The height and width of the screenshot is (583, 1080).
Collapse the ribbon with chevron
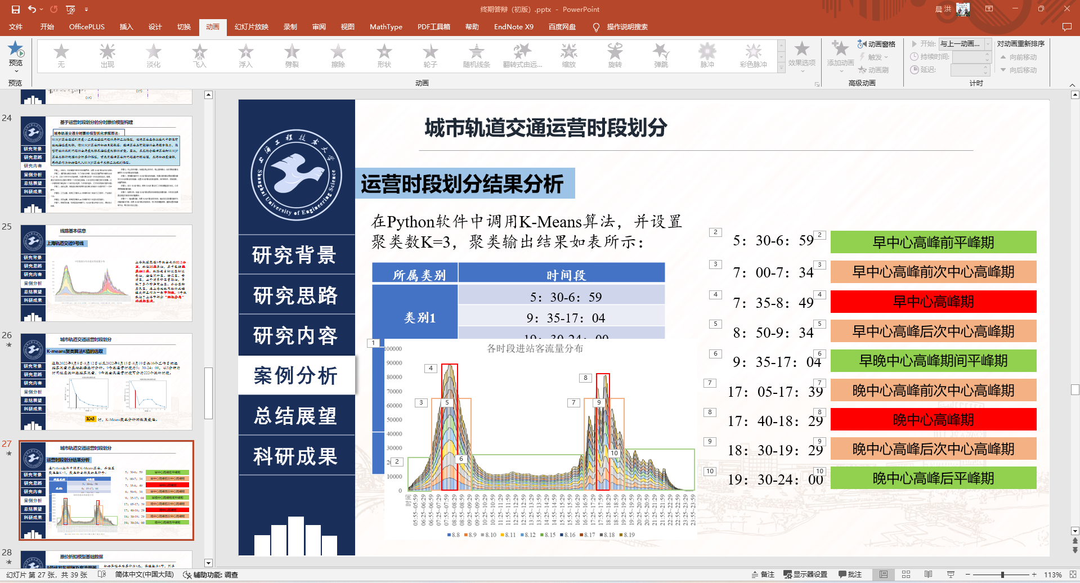tap(1072, 85)
